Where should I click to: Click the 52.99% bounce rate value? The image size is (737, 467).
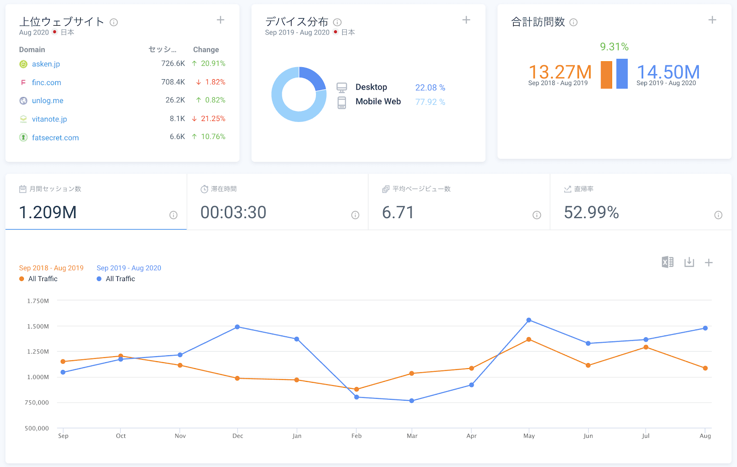(591, 212)
